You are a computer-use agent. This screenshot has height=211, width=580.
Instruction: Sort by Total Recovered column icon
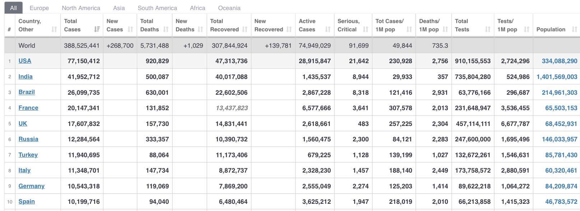245,29
